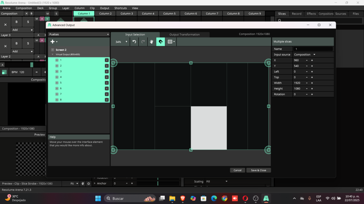This screenshot has width=364, height=204.
Task: Open Google Chrome from taskbar
Action: pyautogui.click(x=225, y=199)
